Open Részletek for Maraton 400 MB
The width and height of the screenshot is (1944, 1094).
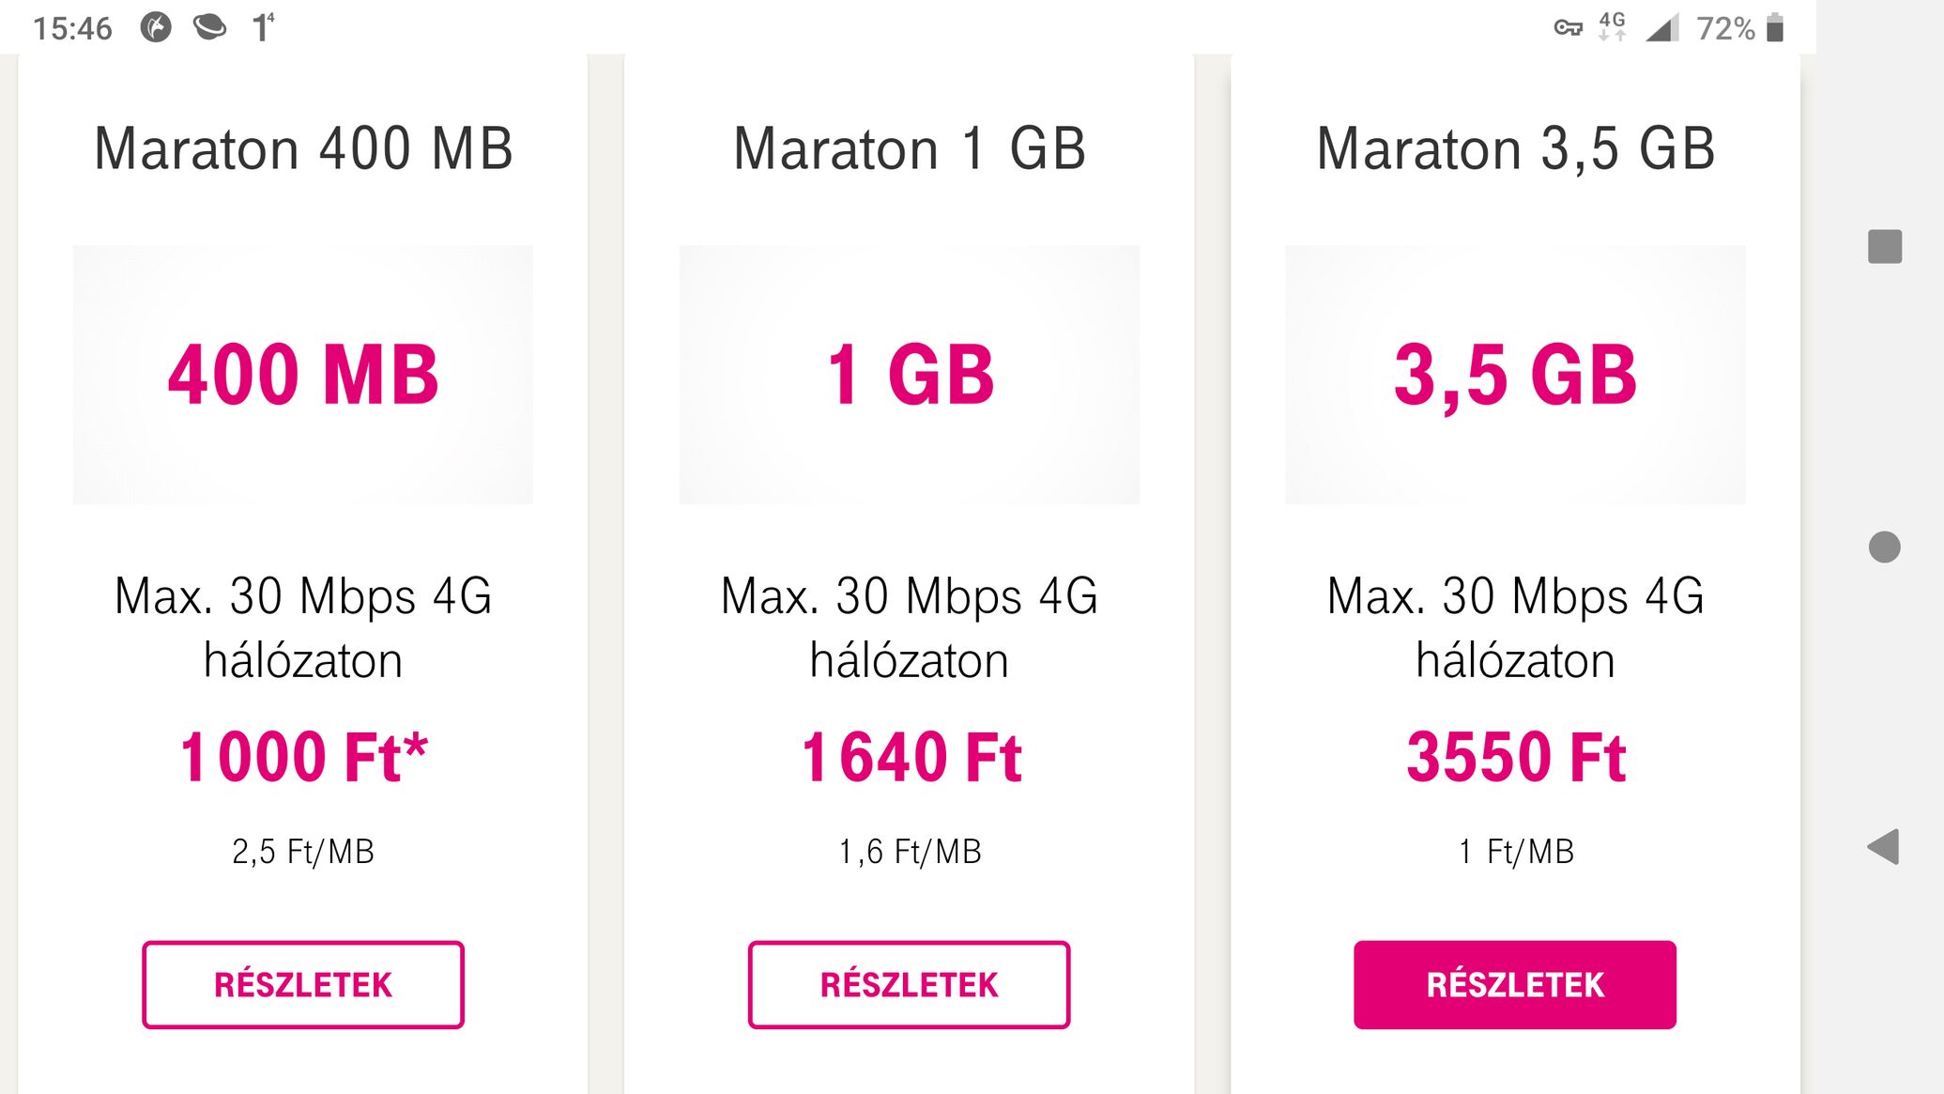pos(303,984)
